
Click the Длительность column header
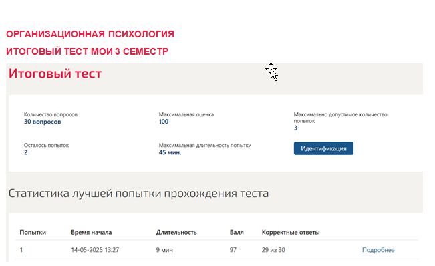tap(176, 233)
